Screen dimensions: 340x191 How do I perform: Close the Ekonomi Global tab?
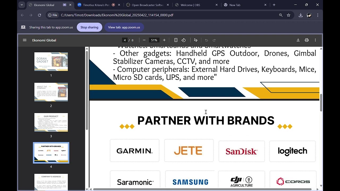pos(70,5)
